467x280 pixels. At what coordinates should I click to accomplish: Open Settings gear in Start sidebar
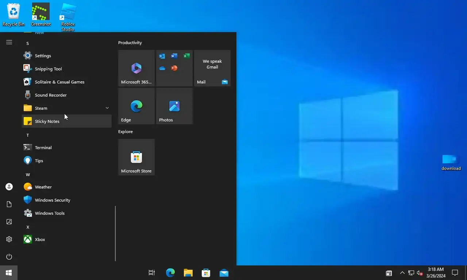pyautogui.click(x=9, y=239)
